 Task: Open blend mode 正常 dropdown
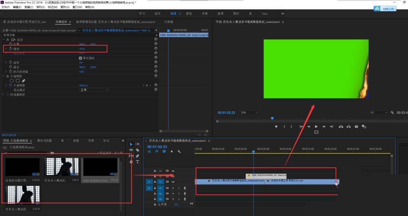pos(94,90)
